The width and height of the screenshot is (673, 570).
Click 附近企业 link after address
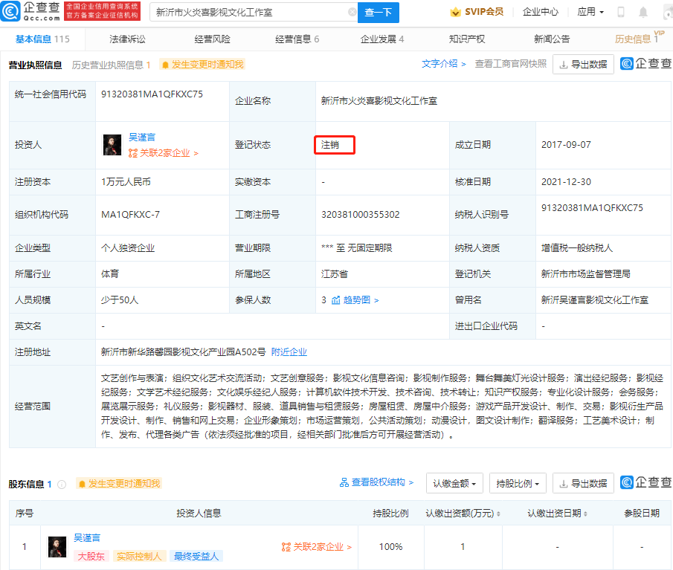[x=289, y=352]
